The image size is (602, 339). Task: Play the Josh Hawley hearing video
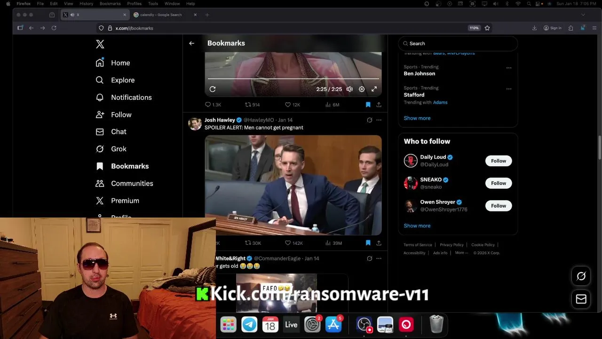coord(293,185)
